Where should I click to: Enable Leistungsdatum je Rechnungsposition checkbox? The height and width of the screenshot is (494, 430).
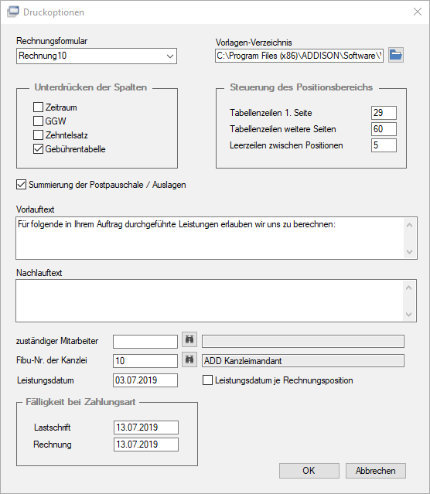coord(207,380)
